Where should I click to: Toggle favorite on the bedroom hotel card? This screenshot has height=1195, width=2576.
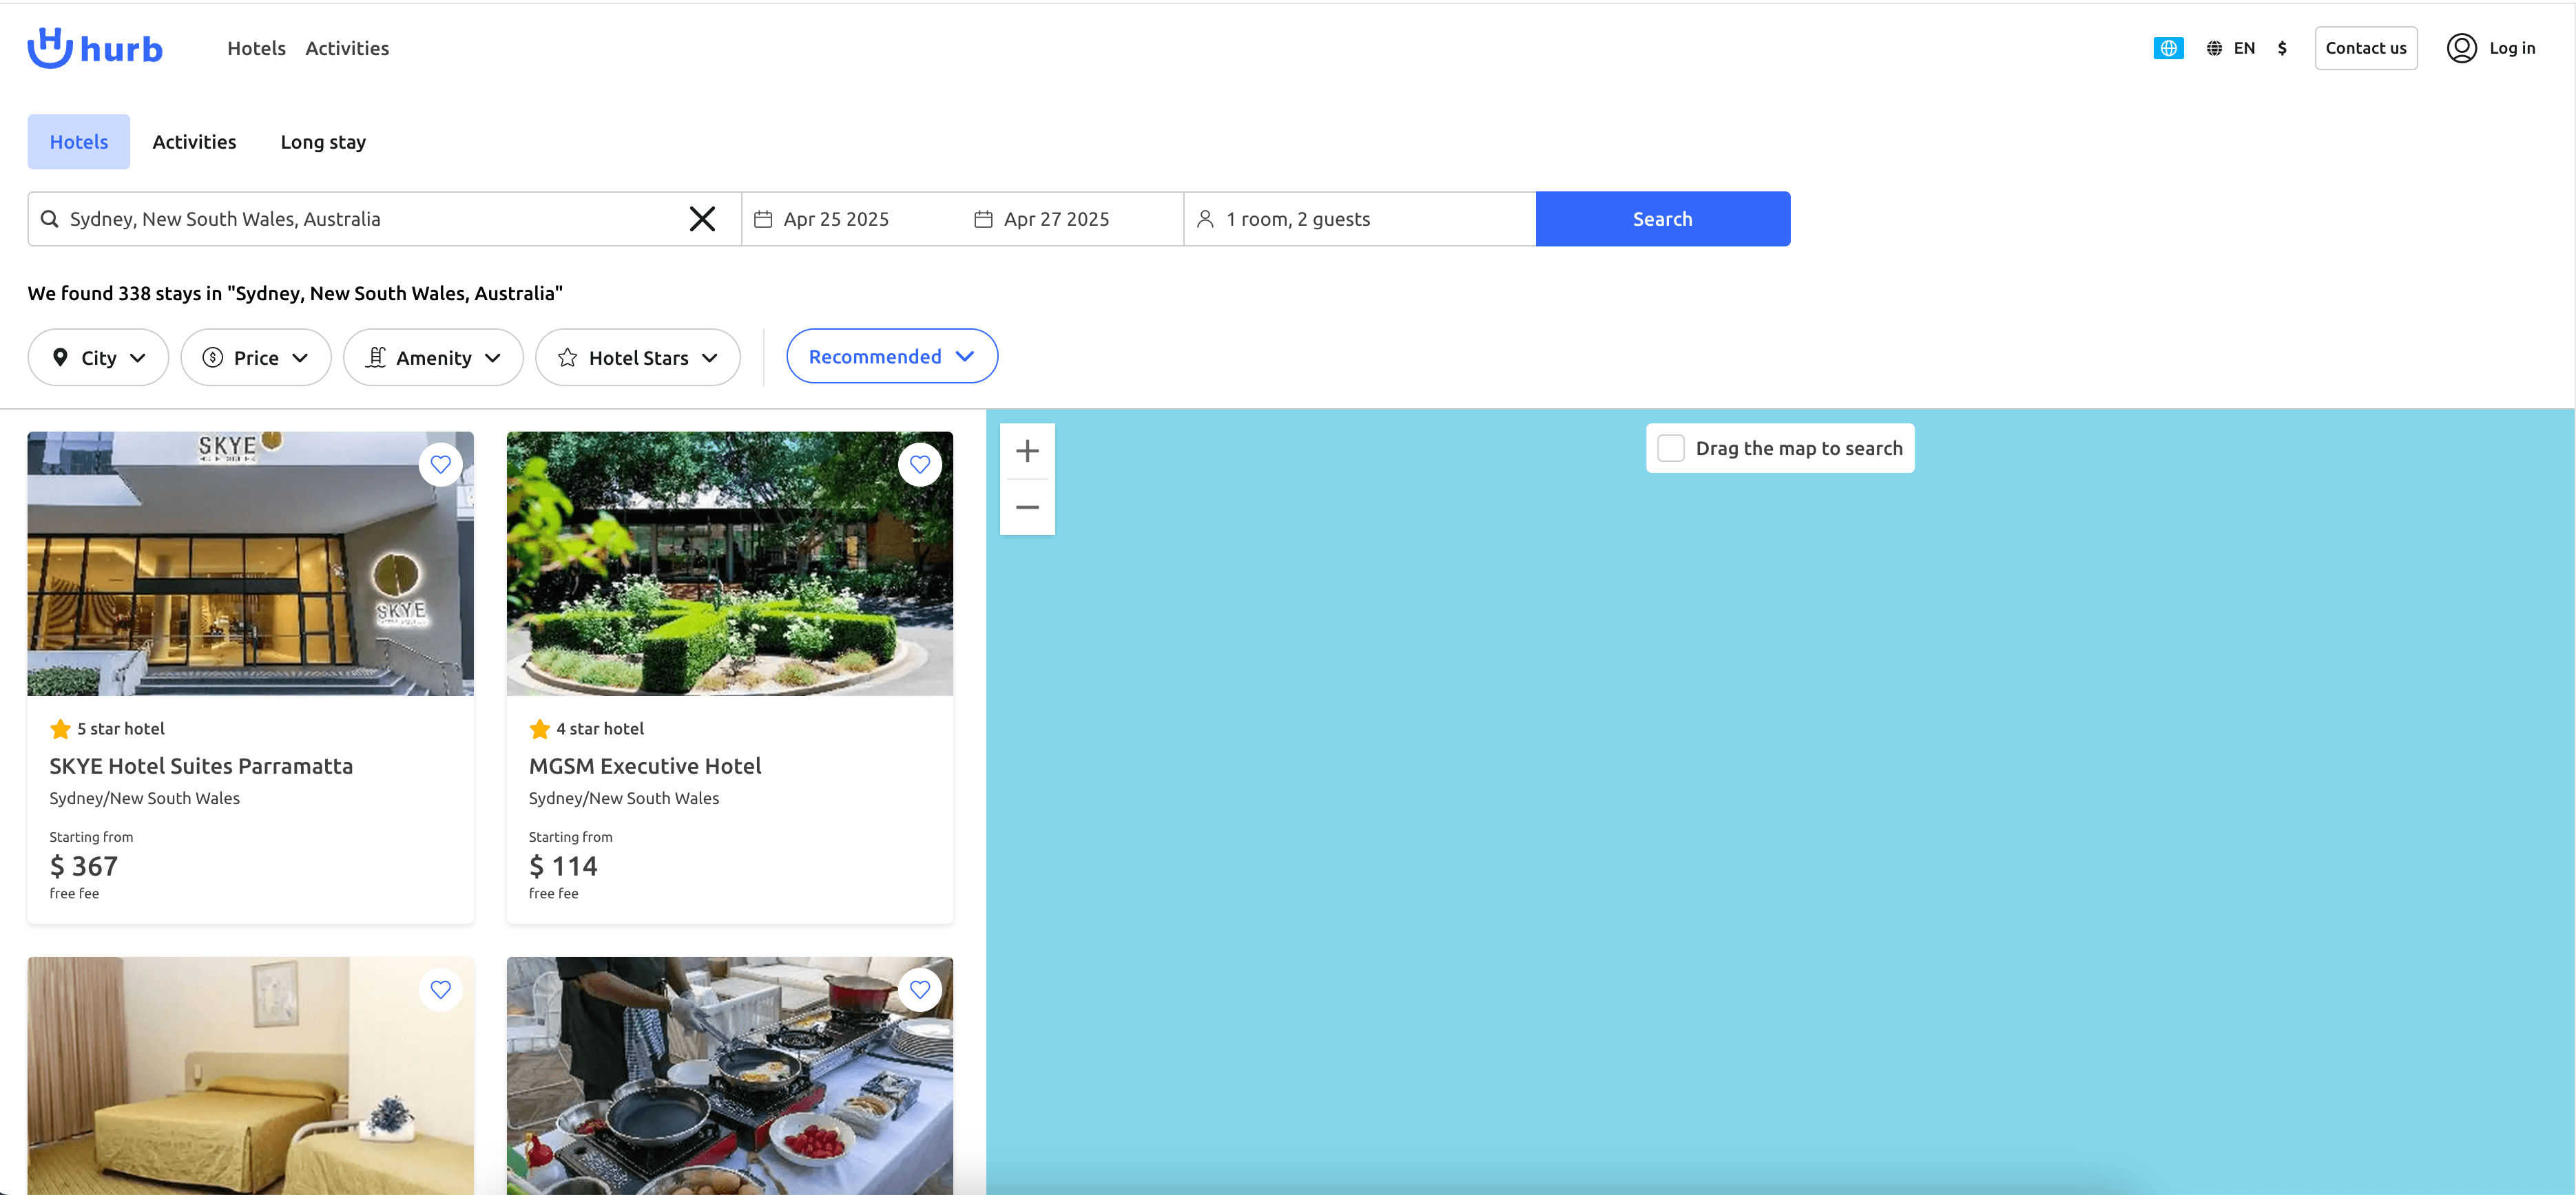(x=440, y=989)
